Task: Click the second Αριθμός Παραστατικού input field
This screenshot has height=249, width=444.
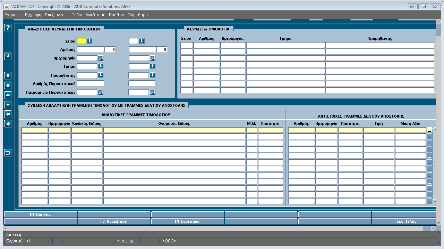Action: tap(142, 83)
